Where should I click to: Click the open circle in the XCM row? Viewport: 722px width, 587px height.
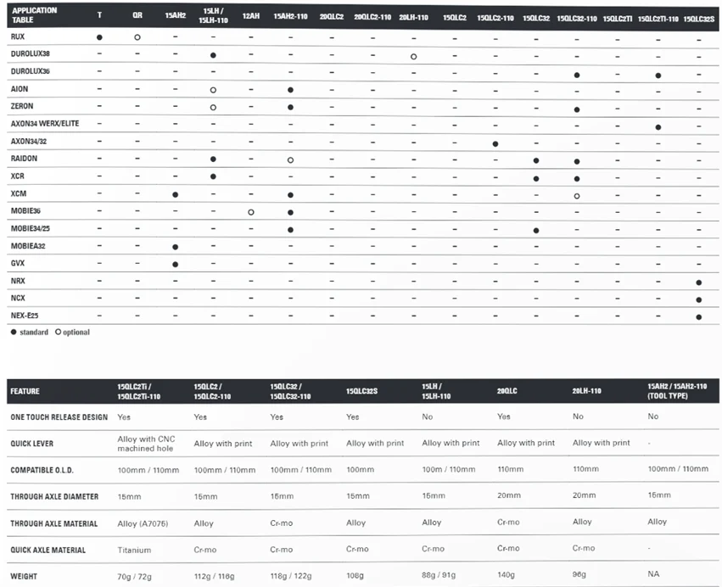(577, 195)
